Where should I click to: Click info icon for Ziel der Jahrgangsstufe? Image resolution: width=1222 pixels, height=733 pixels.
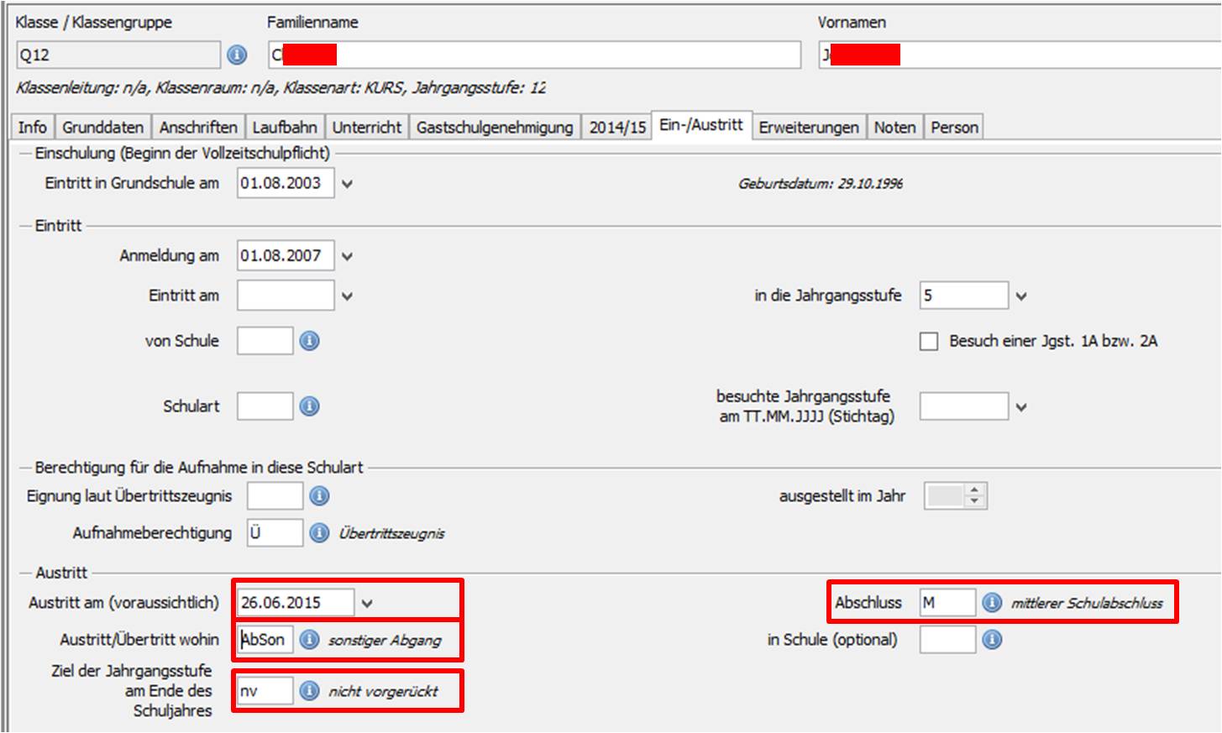309,691
